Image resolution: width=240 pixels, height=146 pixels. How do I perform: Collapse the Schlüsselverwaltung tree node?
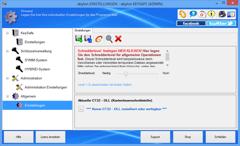[7, 51]
